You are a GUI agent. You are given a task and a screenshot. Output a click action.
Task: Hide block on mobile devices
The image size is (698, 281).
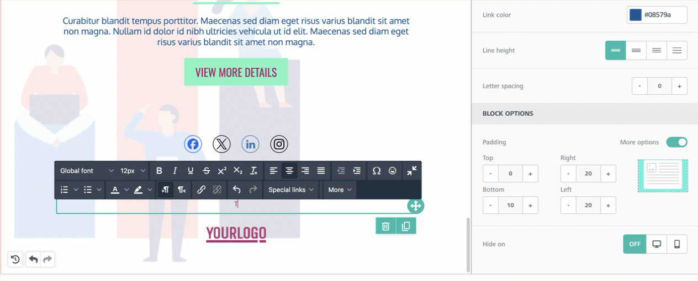point(677,244)
